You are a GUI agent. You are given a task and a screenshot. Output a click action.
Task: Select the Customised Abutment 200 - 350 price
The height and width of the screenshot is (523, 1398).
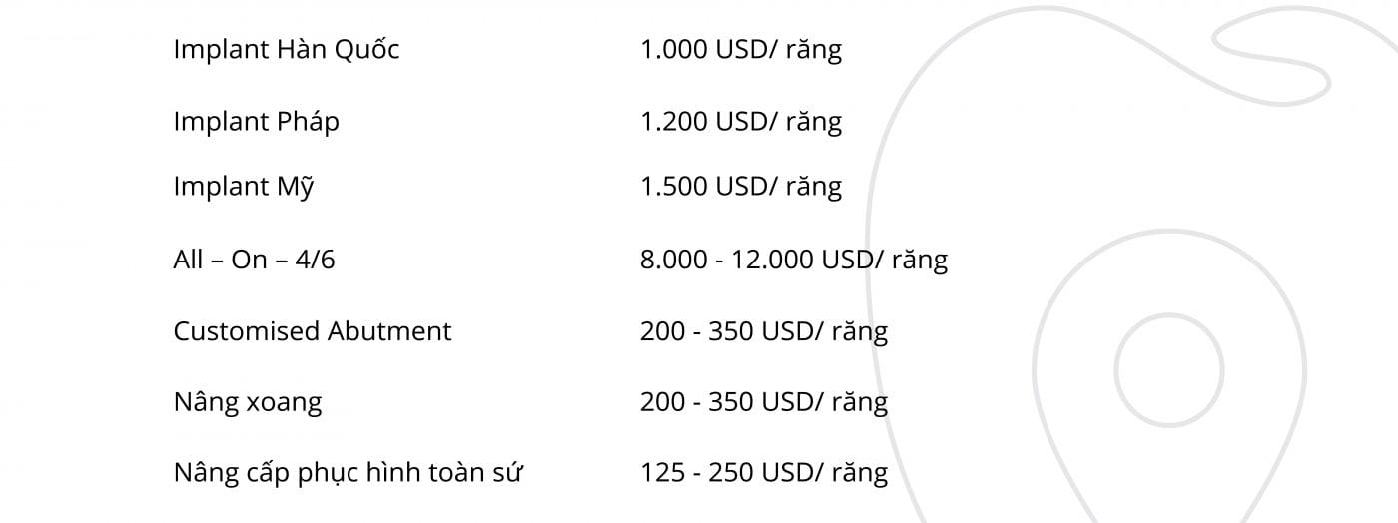pos(764,331)
